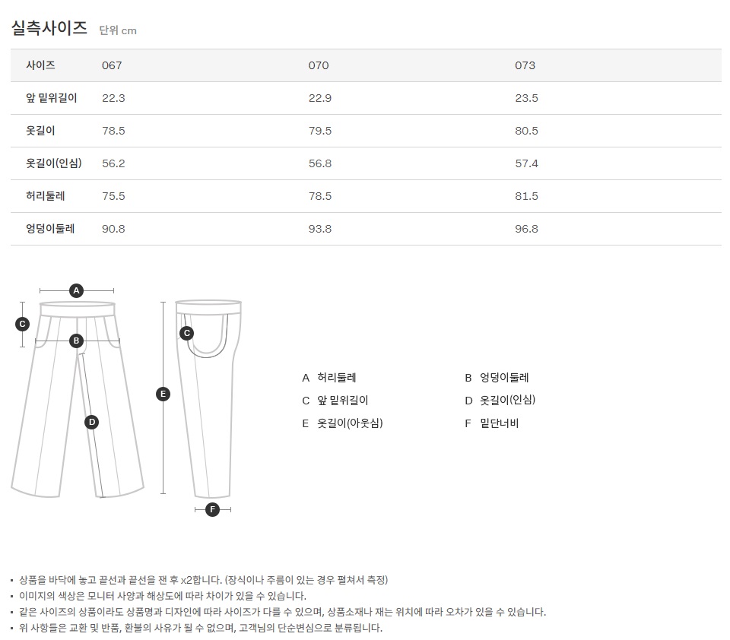Click the 067 size column header

112,65
